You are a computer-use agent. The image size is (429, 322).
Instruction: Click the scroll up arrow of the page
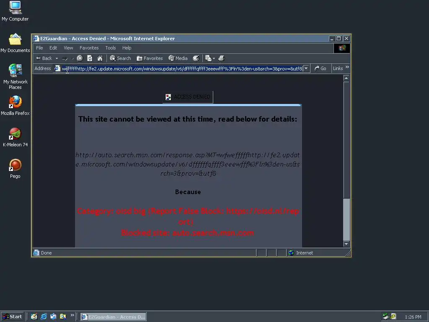click(x=346, y=78)
